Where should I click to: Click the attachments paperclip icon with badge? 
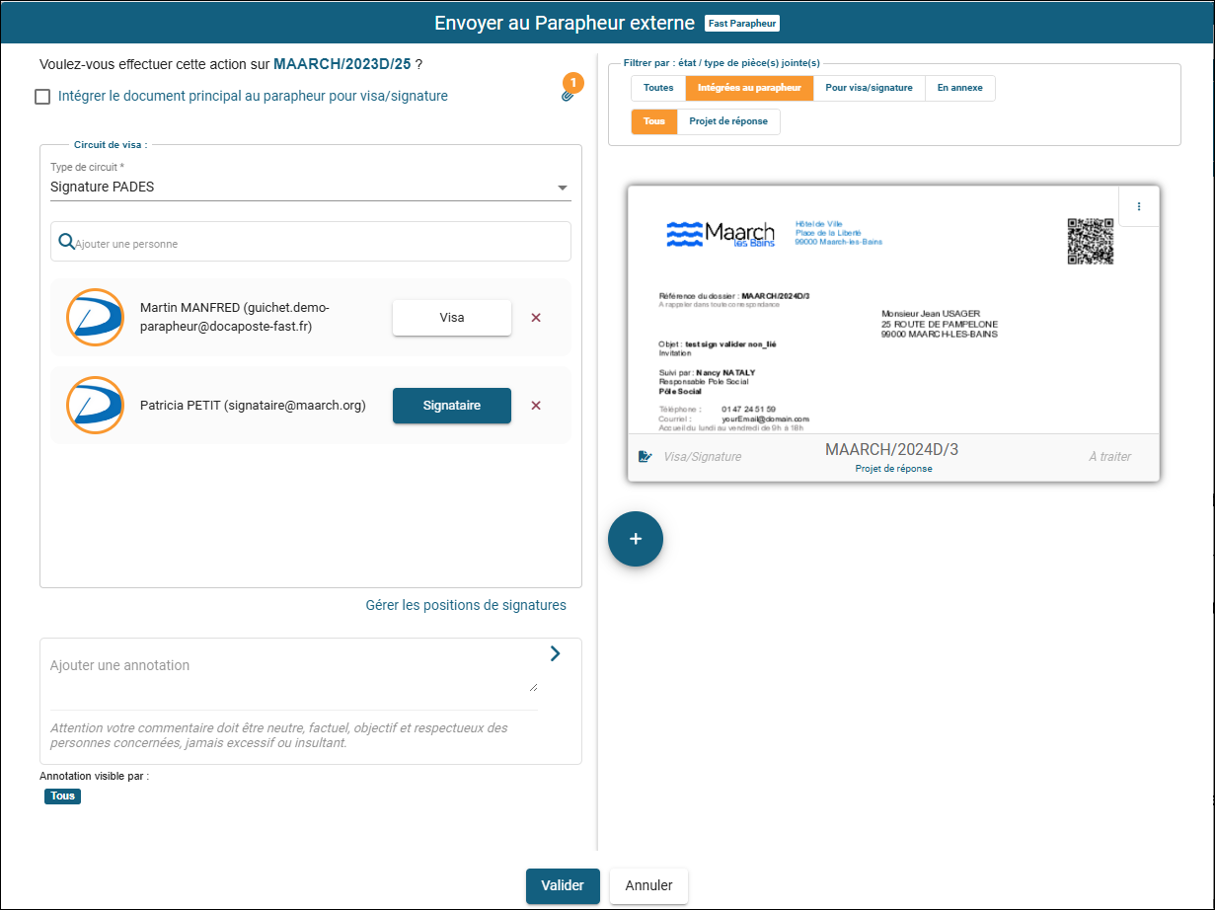[568, 96]
